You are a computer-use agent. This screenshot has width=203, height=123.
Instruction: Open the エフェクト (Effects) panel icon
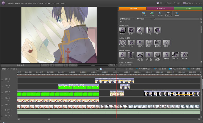(160, 14)
